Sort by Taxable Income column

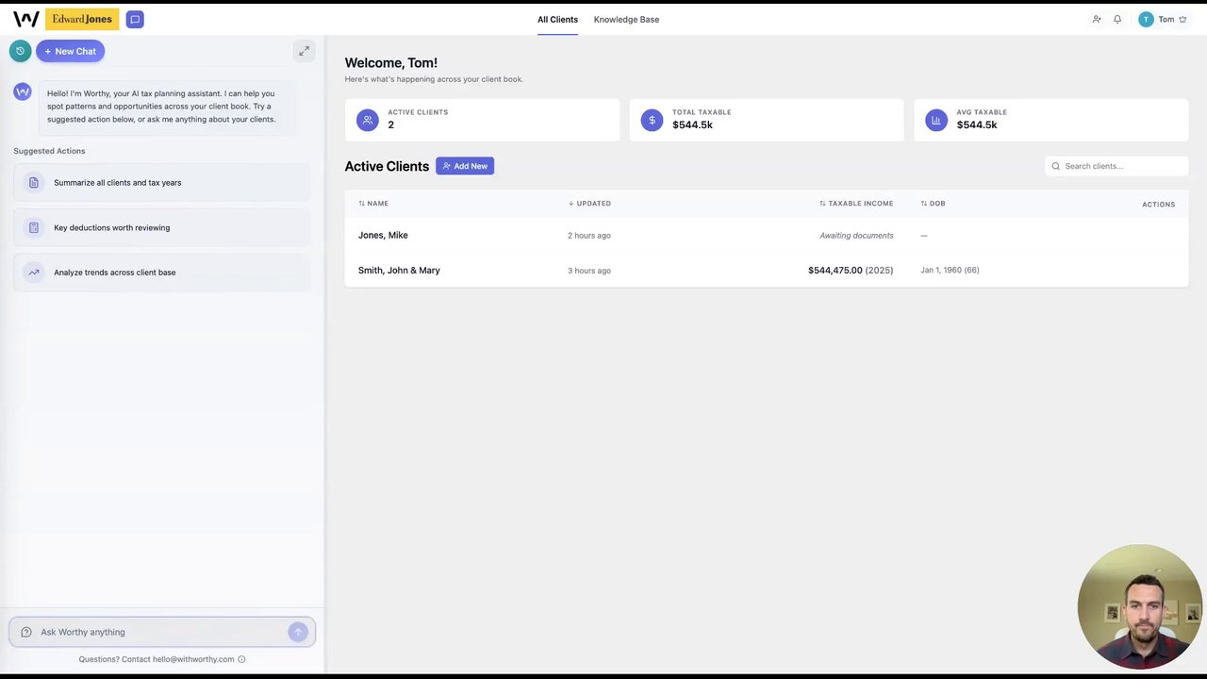[x=856, y=203]
